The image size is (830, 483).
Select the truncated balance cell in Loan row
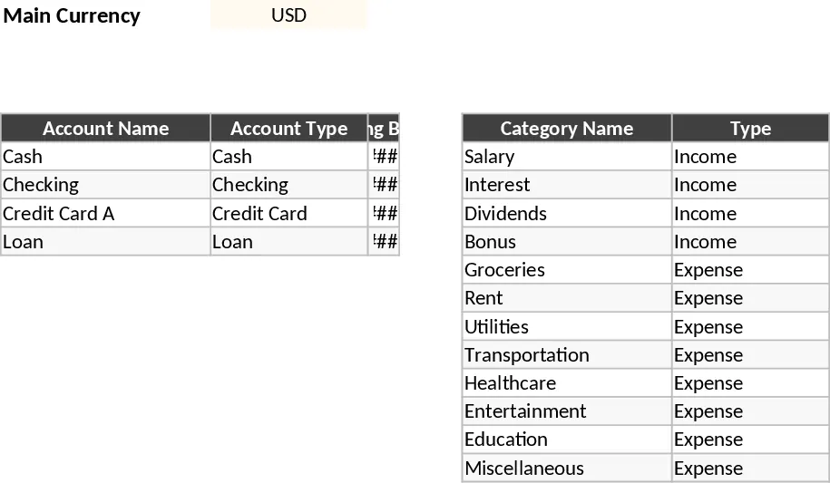tap(384, 242)
